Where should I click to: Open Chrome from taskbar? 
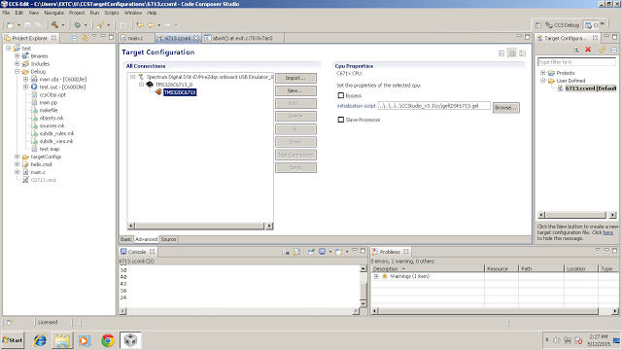click(108, 340)
